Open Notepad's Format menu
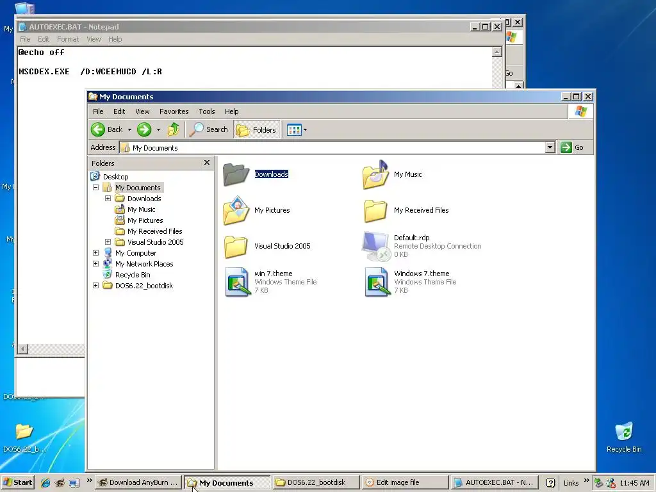Screen dimensions: 656x492 (68, 39)
